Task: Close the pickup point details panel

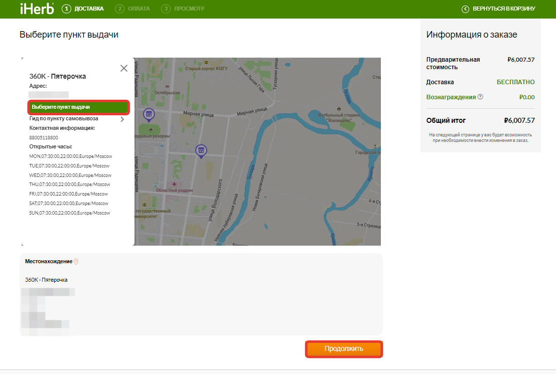Action: click(124, 68)
